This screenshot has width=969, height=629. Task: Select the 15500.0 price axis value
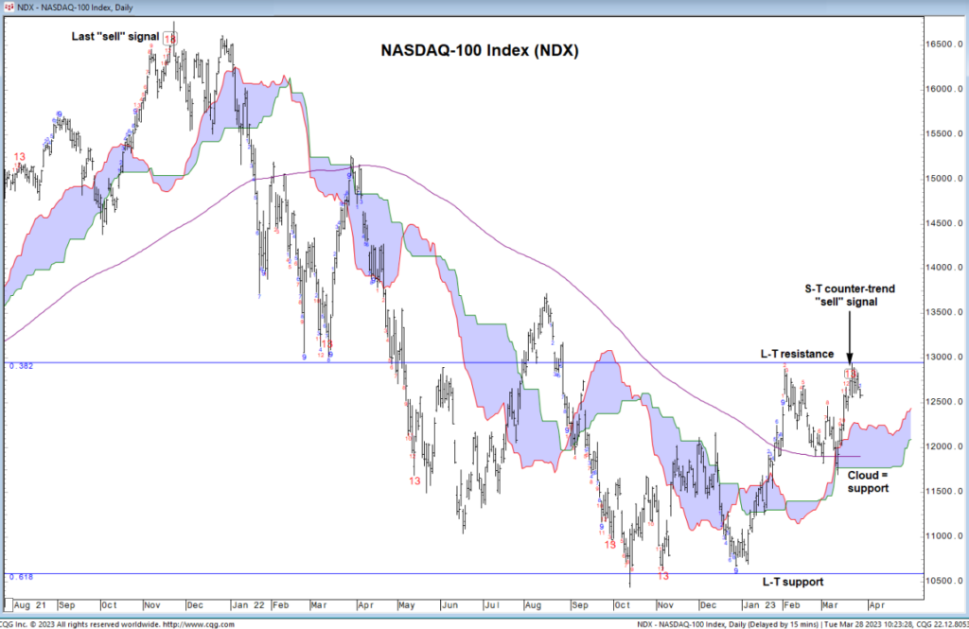coord(943,134)
